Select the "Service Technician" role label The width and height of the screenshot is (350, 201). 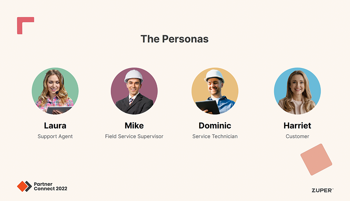click(x=215, y=136)
